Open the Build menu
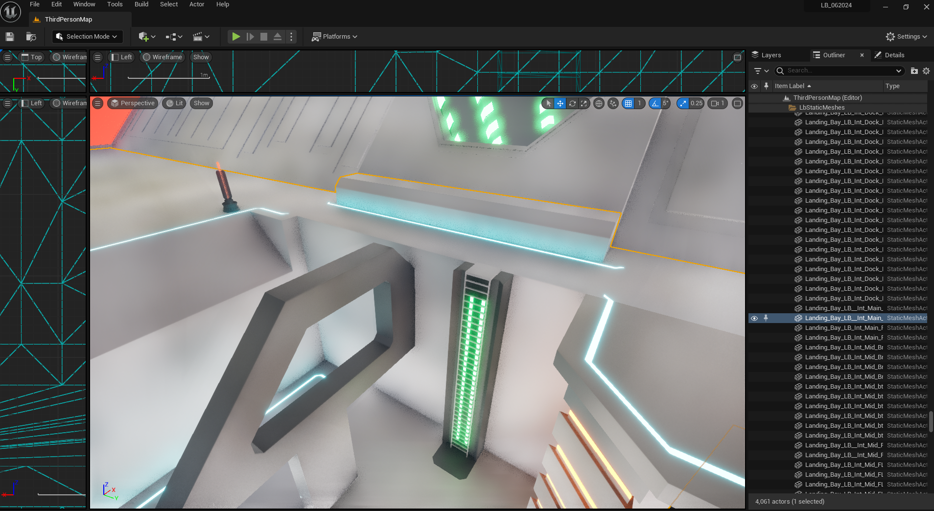 click(x=141, y=4)
